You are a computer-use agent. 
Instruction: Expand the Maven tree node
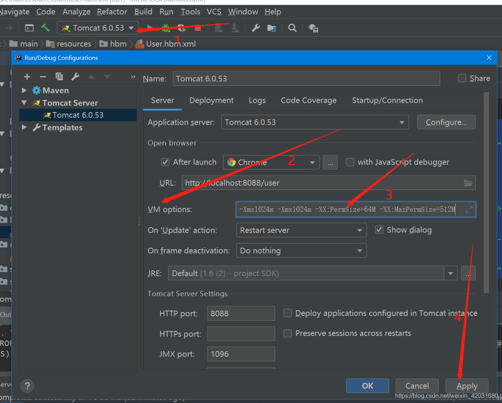[24, 90]
